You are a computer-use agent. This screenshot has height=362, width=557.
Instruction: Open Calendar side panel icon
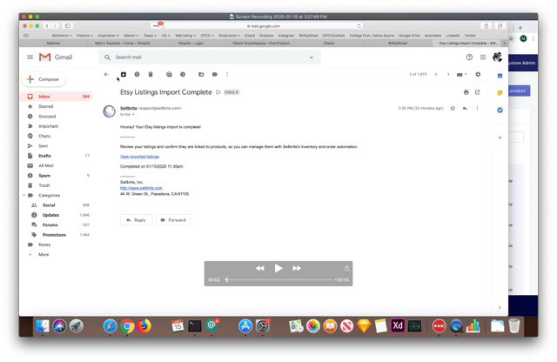(500, 76)
